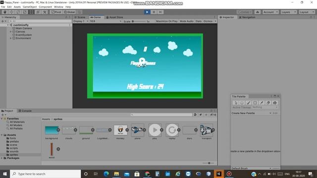Open the Layout dropdown
This screenshot has width=317, height=178.
307,12
